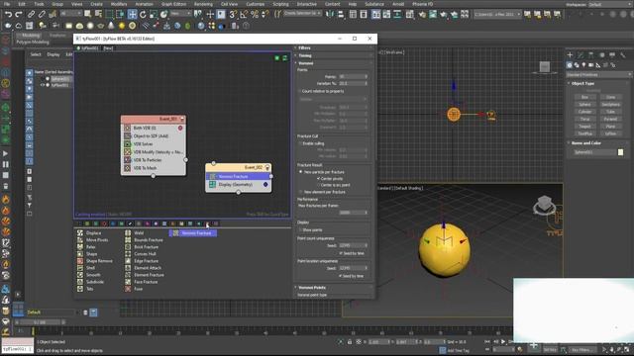Toggle Count relative to property checkbox
634x356 pixels.
click(x=300, y=91)
